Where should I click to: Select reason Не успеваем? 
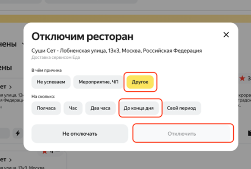[x=51, y=82]
